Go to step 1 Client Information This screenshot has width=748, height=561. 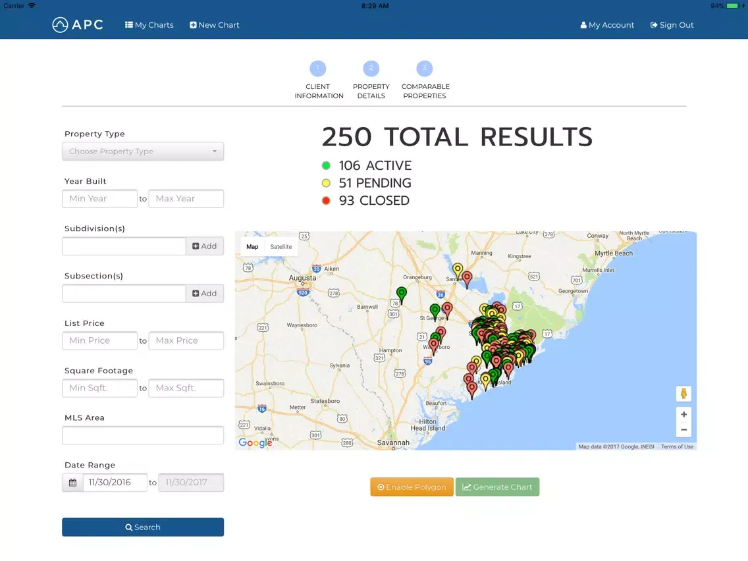(318, 68)
